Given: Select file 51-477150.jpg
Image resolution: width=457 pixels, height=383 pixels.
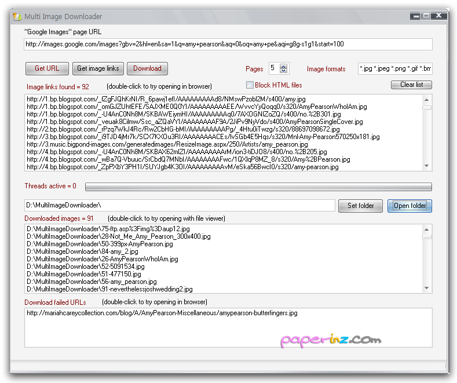Looking at the screenshot, I should coord(83,274).
